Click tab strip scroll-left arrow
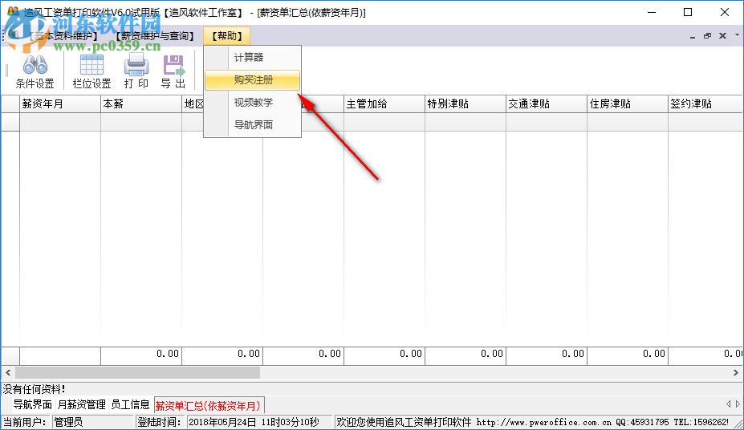Screen dimensions: 744x430 tap(728, 404)
